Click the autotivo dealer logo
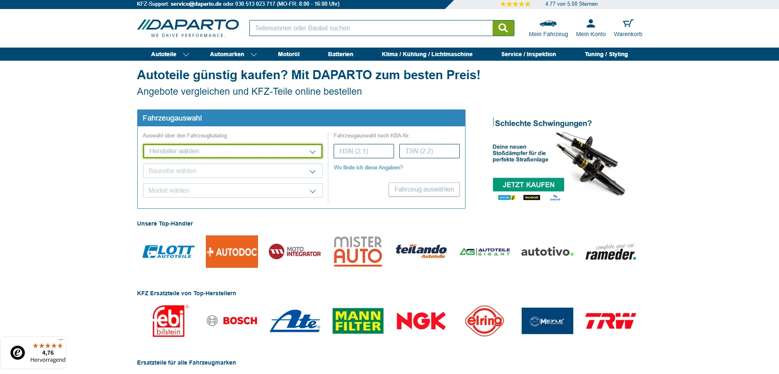 [x=547, y=252]
